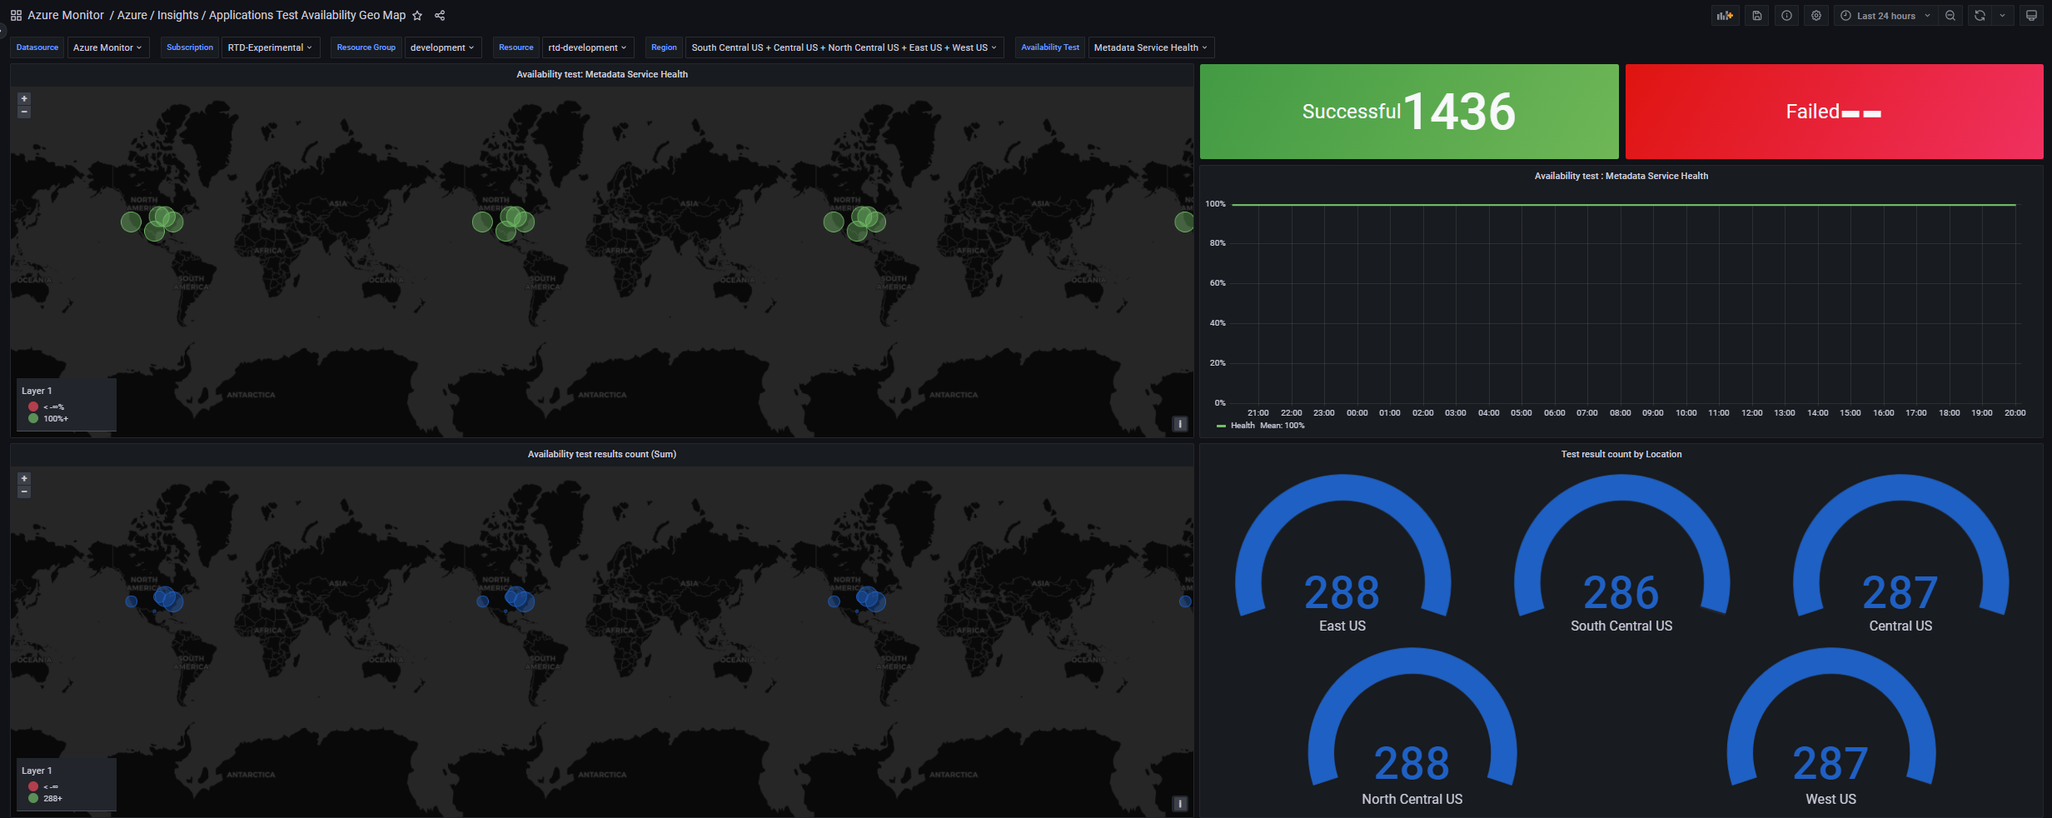The image size is (2052, 818).
Task: Click the Subscription variable label
Action: (x=190, y=47)
